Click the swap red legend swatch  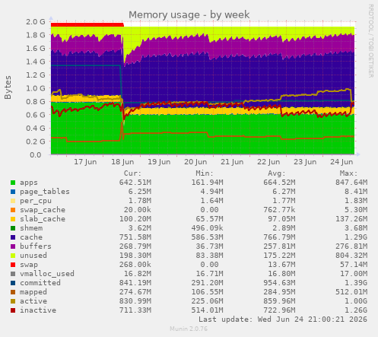click(13, 265)
